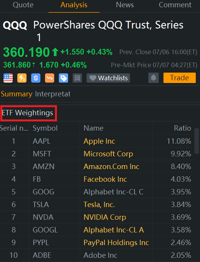Click the NVDA symbol cell

tap(43, 217)
